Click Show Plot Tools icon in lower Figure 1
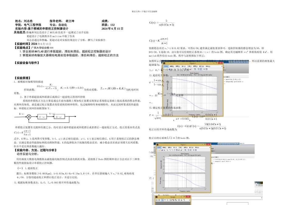 pyautogui.click(x=196, y=150)
